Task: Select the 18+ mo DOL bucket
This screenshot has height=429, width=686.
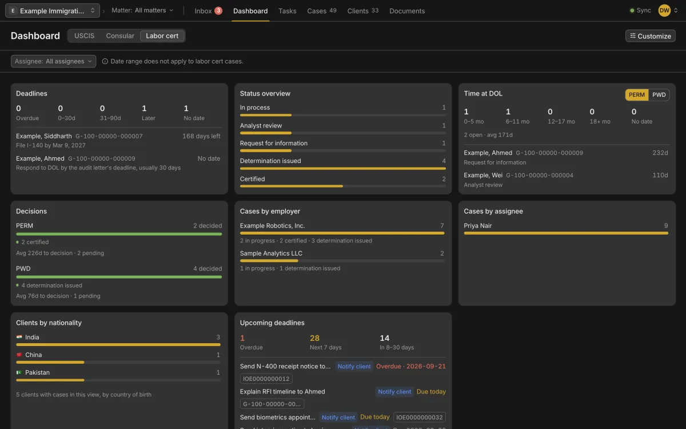Action: (600, 116)
